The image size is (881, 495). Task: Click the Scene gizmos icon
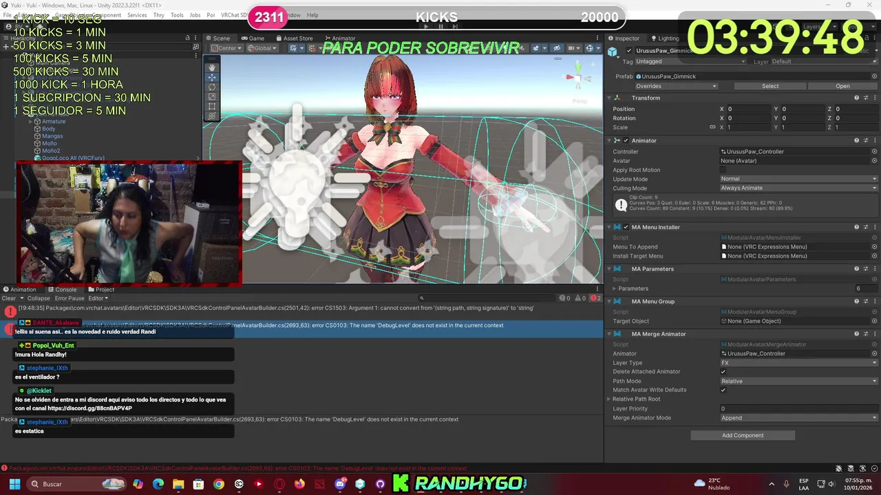point(589,48)
